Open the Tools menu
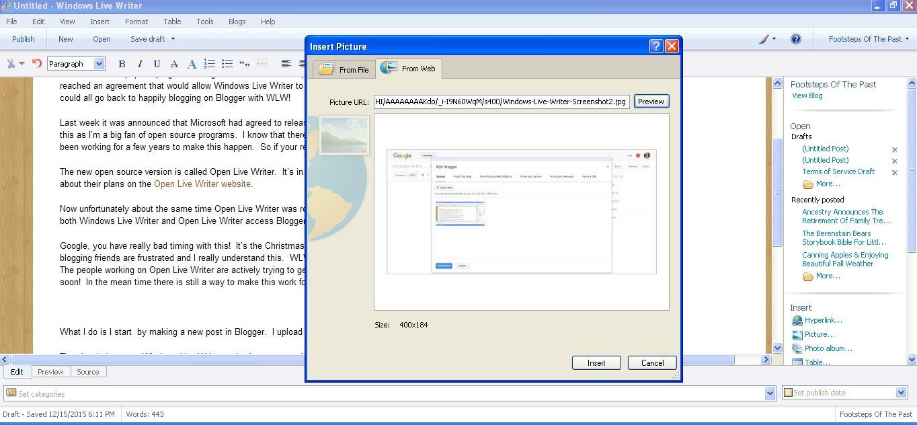 coord(205,22)
